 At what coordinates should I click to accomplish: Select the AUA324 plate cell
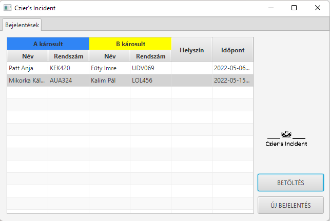(x=69, y=81)
